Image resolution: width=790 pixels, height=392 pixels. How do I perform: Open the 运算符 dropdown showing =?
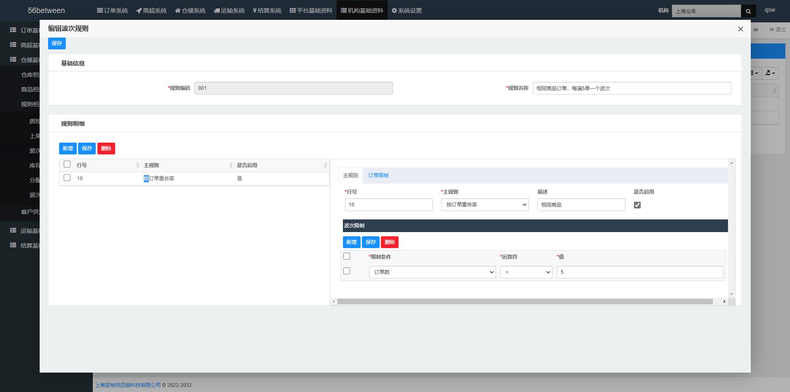point(526,272)
